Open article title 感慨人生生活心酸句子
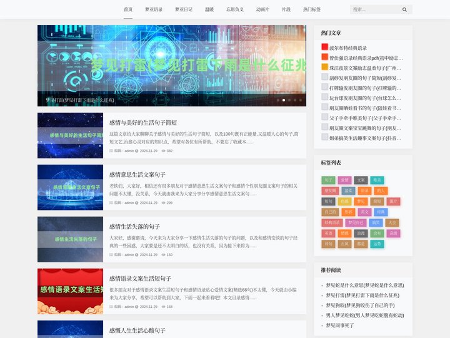Image resolution: width=450 pixels, height=338 pixels. [x=137, y=330]
